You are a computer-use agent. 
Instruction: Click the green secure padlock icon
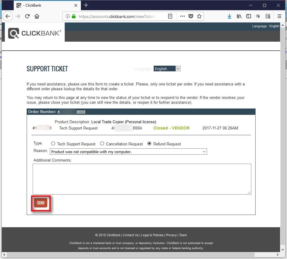point(74,16)
